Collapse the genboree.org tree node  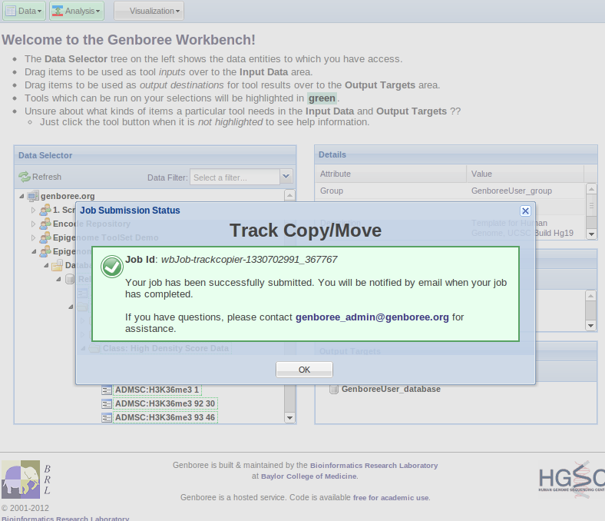click(x=21, y=196)
